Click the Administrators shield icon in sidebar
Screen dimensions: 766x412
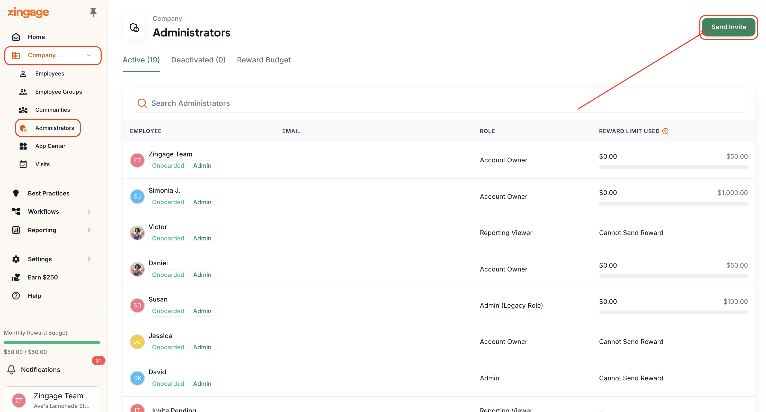point(23,128)
